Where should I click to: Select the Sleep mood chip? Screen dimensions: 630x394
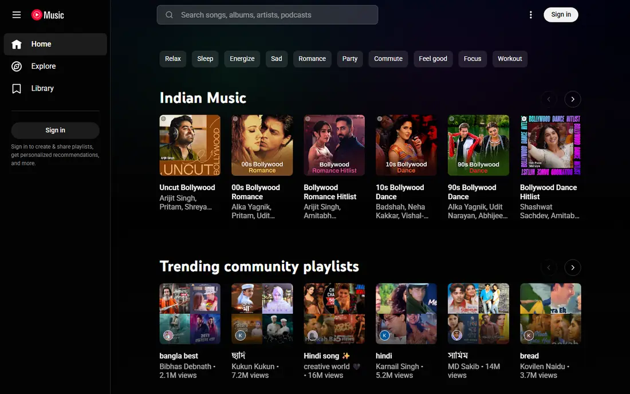pos(205,58)
